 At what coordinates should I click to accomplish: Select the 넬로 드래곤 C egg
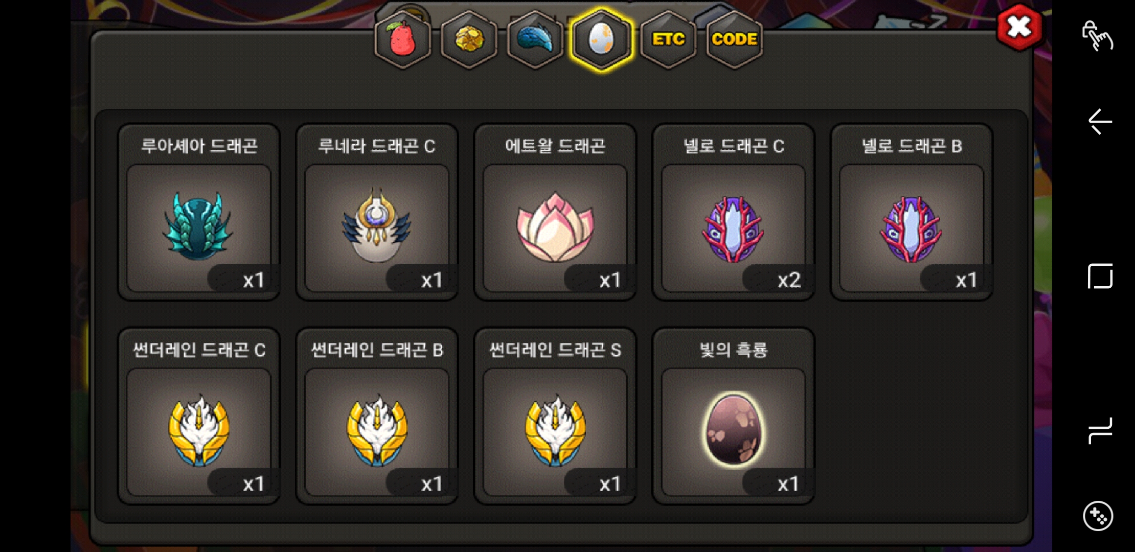click(734, 212)
